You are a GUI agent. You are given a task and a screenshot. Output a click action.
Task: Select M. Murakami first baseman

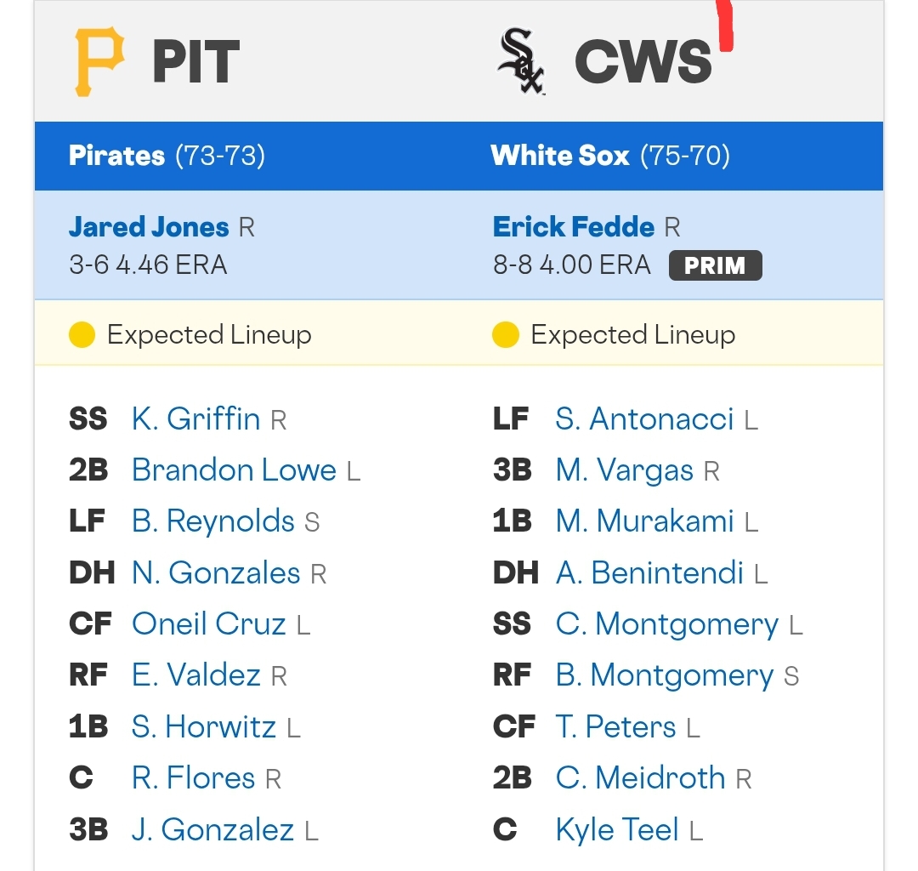(644, 521)
